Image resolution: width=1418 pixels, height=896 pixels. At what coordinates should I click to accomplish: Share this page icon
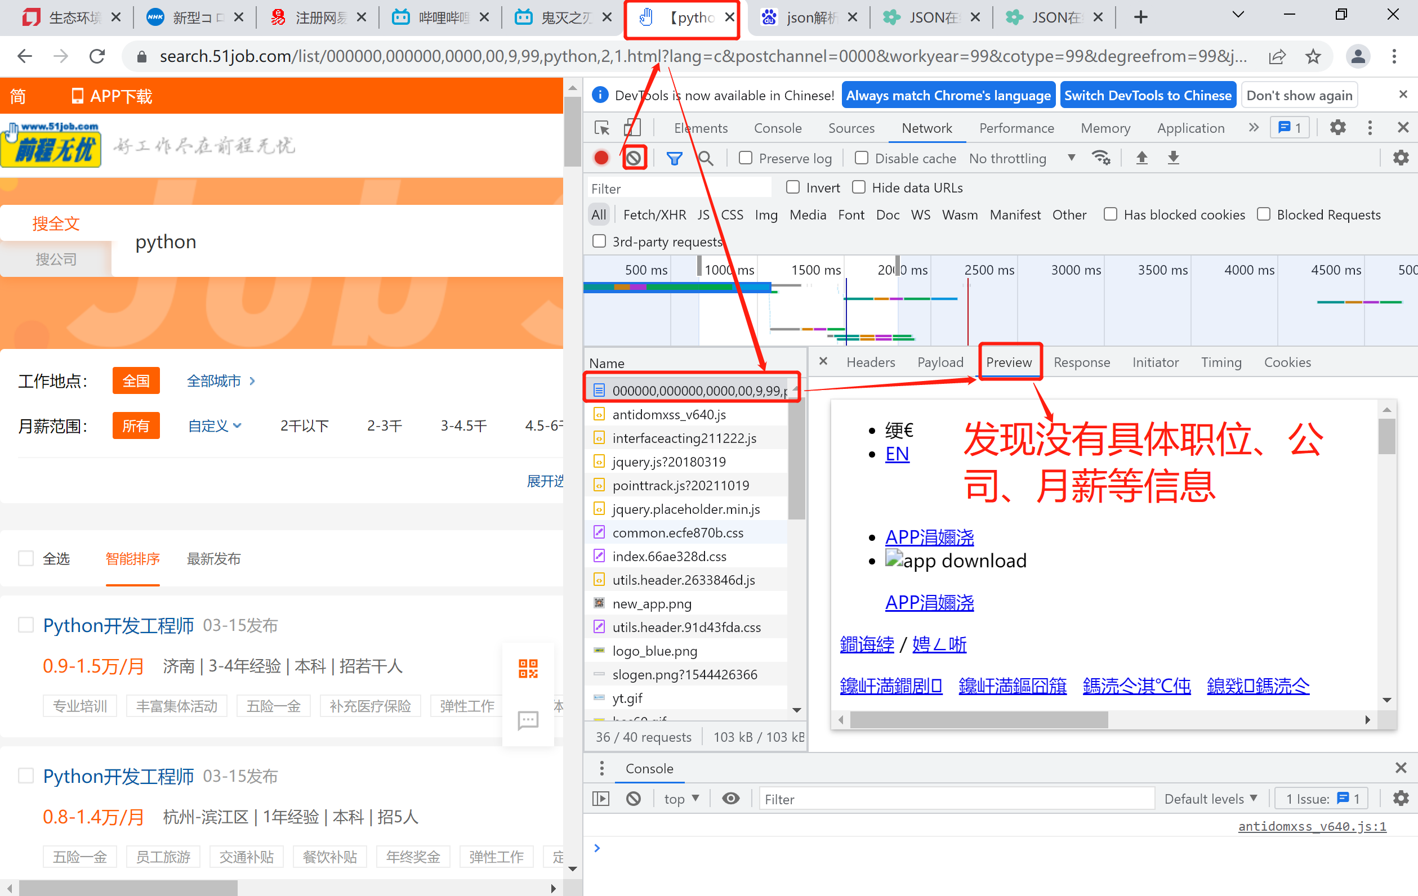coord(1277,56)
